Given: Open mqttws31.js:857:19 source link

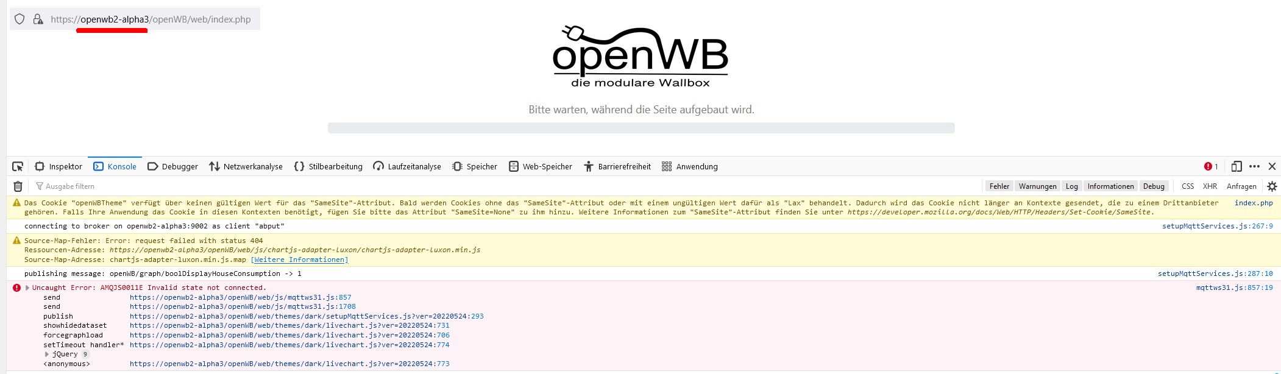Looking at the screenshot, I should [x=1234, y=288].
